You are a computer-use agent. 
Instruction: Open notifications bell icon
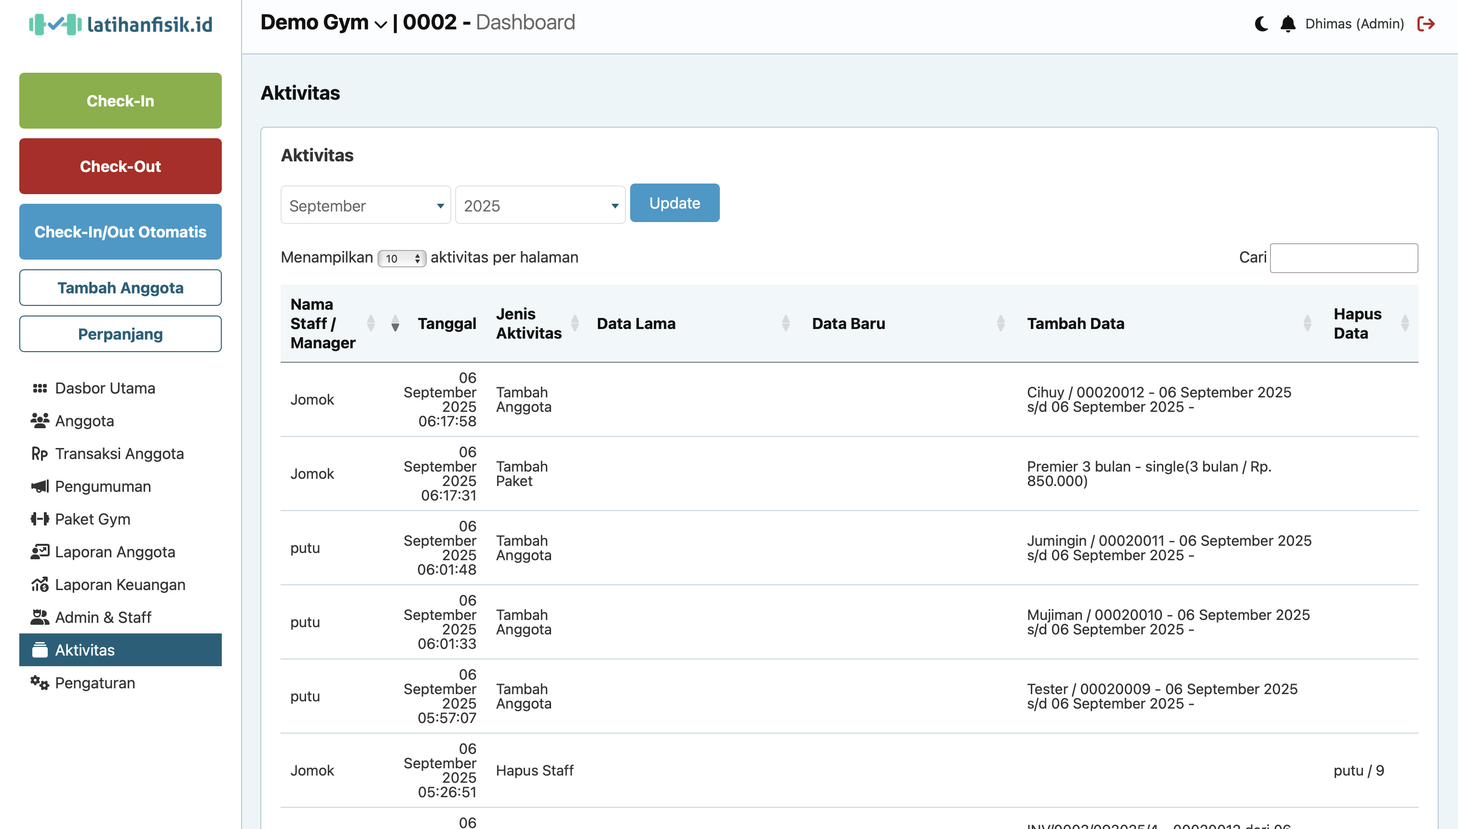click(x=1288, y=24)
